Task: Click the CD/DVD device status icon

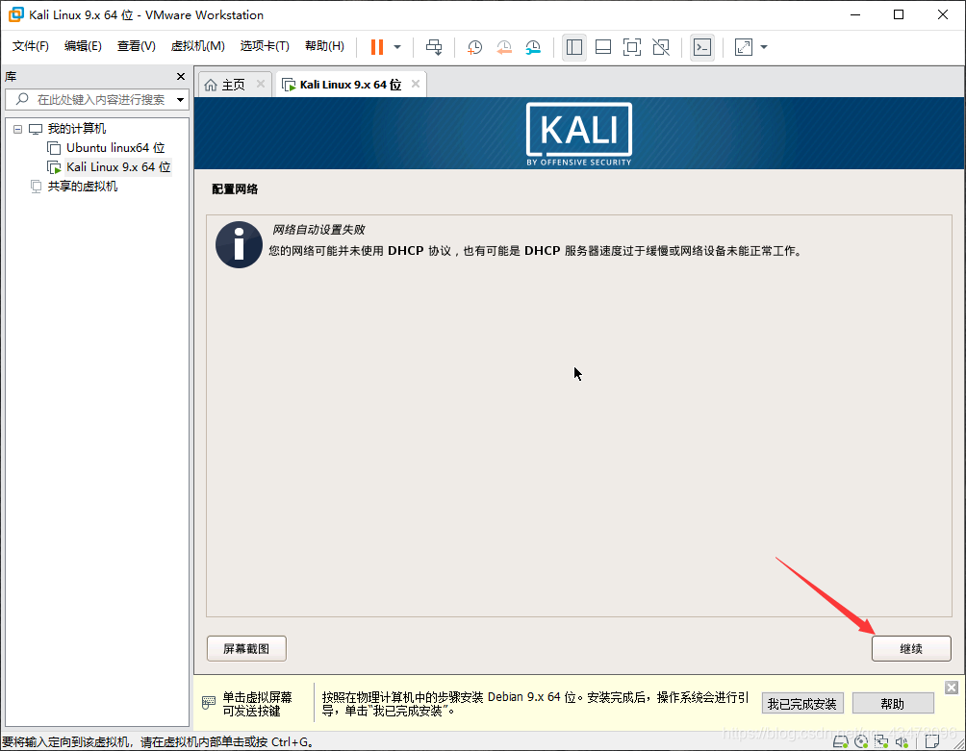Action: point(860,741)
